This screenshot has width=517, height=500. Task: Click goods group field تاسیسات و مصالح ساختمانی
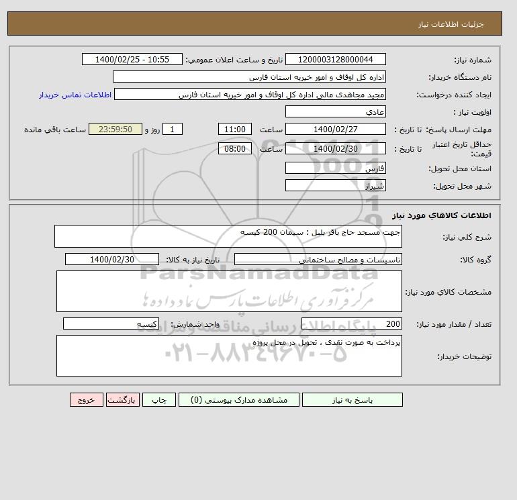(x=318, y=259)
